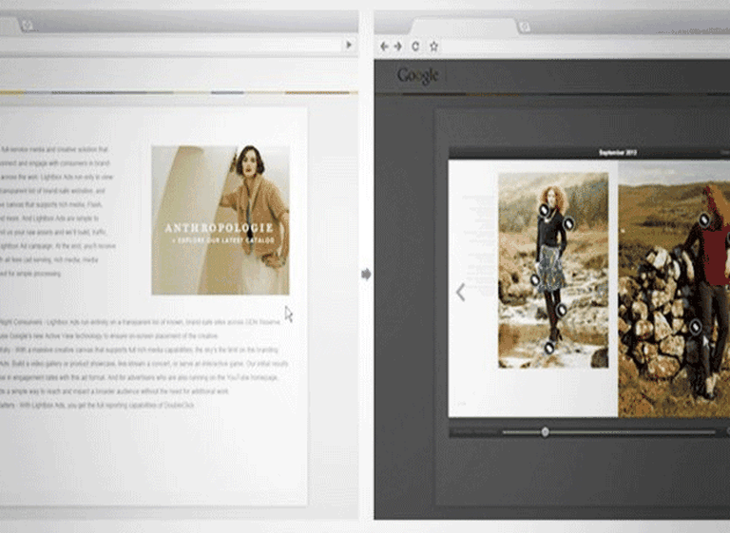Focus the right browser's address bar

pos(586,47)
